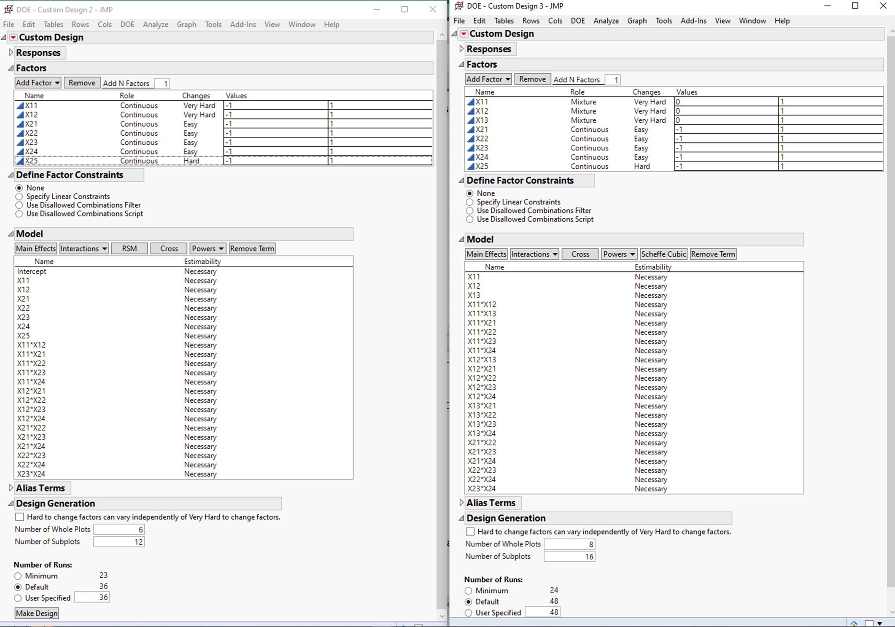Click the factor edit icon beside X21 in right window

(470, 129)
